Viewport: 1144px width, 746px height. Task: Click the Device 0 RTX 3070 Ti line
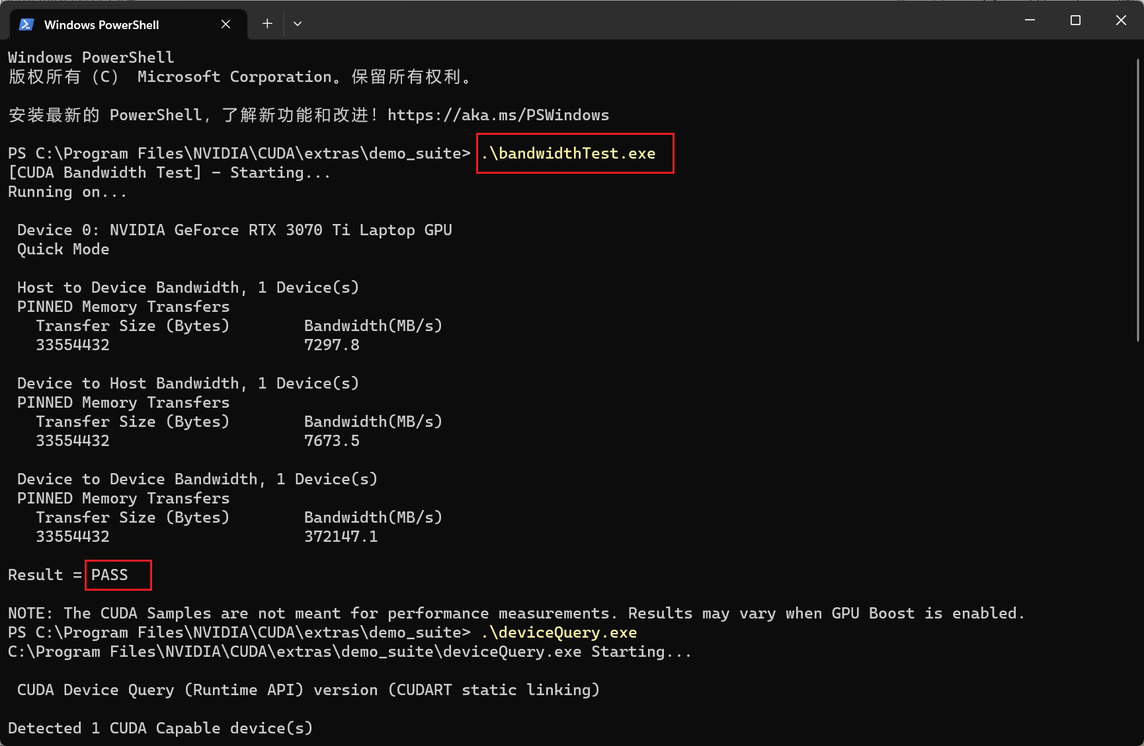(235, 230)
